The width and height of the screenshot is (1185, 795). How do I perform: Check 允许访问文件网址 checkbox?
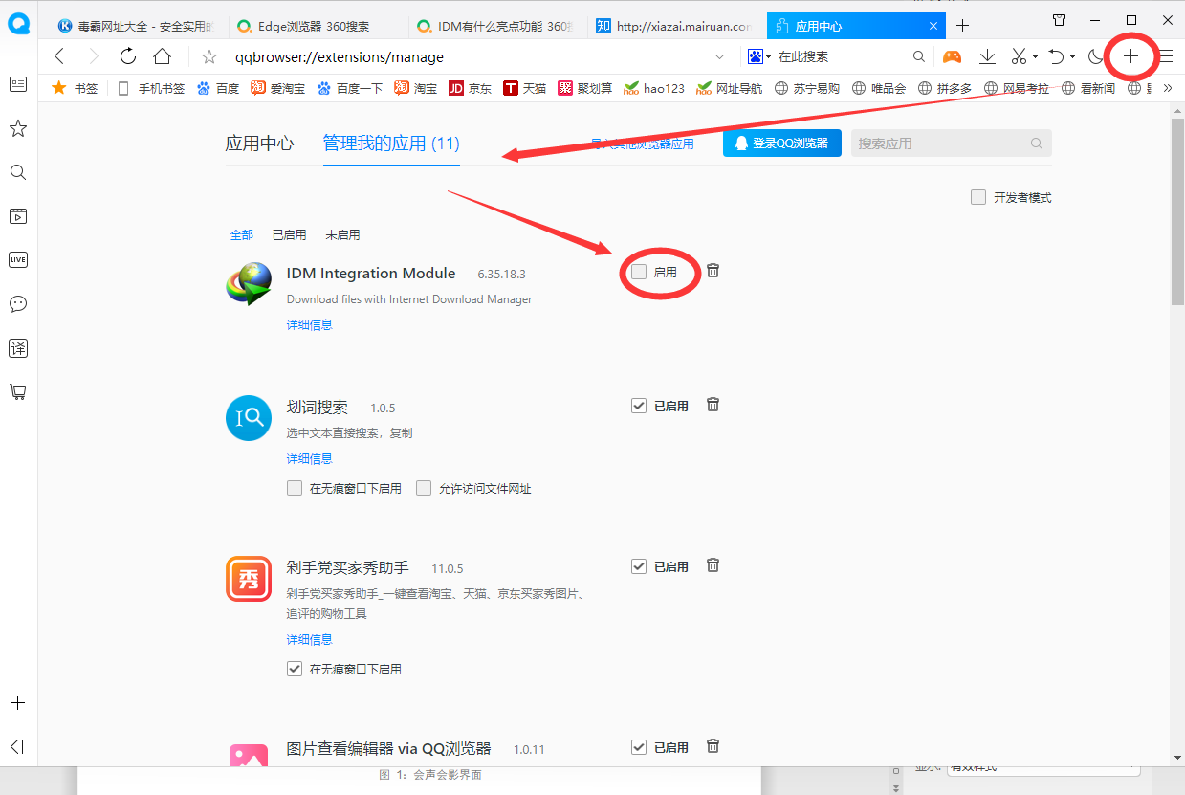click(424, 488)
